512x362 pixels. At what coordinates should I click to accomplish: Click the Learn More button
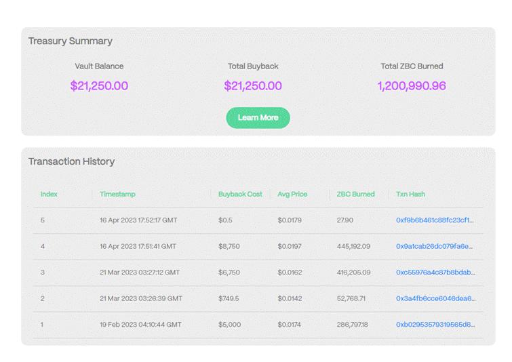pyautogui.click(x=258, y=118)
